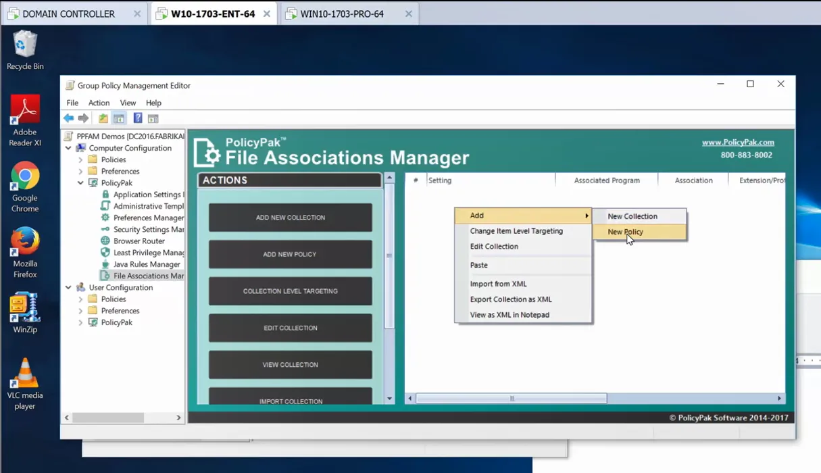Screen dimensions: 821x473
Task: Open the Help menu
Action: tap(153, 103)
